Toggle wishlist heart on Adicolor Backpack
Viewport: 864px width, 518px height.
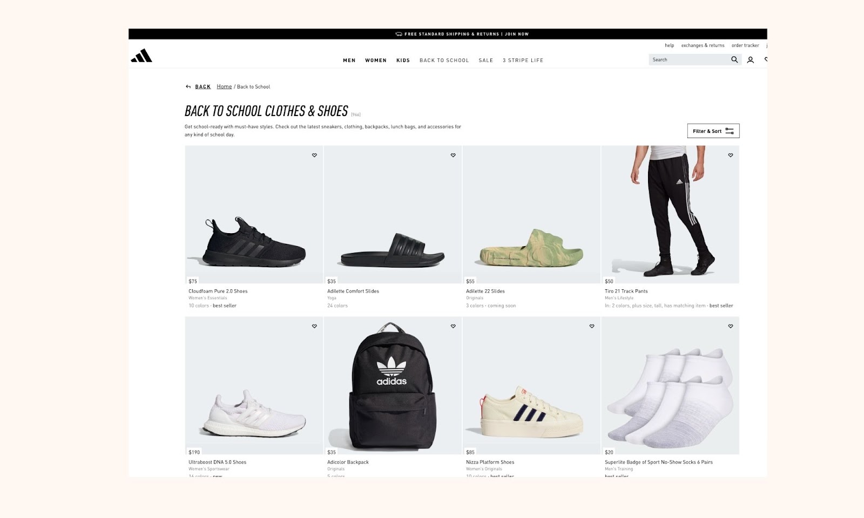point(453,326)
